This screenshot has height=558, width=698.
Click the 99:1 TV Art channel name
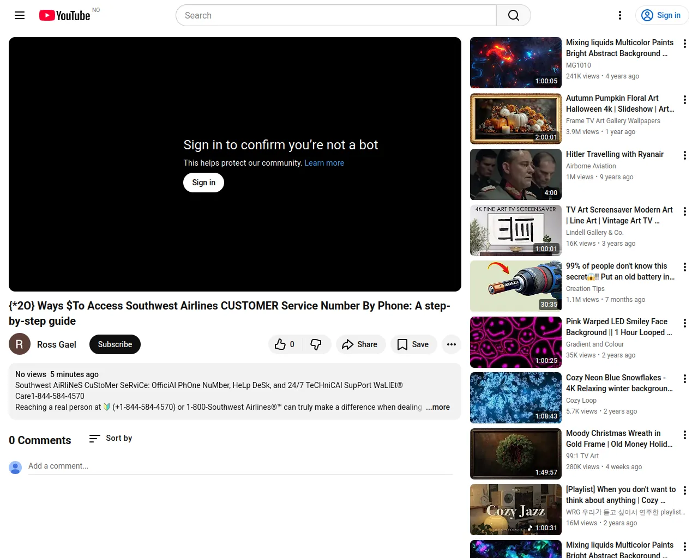(x=582, y=456)
